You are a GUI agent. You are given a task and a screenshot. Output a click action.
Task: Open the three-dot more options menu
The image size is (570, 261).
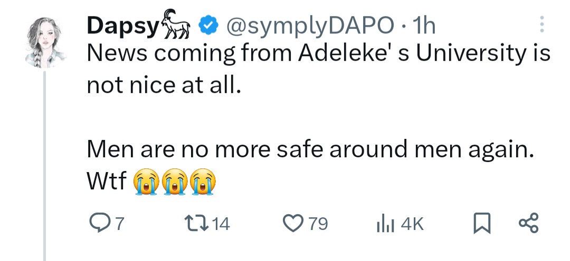coord(541,24)
